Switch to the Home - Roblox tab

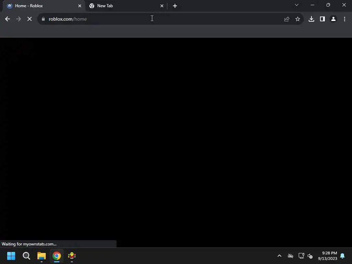click(x=44, y=6)
